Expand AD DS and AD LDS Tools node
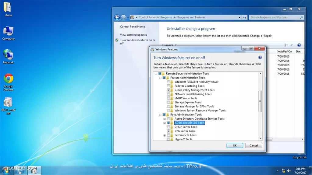 pos(165,123)
